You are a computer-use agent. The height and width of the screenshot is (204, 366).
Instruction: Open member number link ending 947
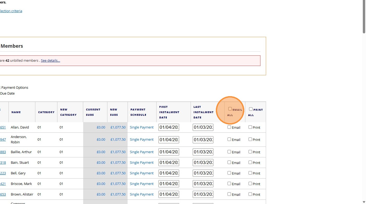coord(3,139)
